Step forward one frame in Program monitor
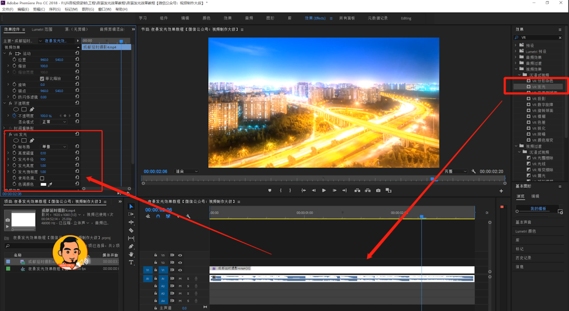Screen dimensions: 569x311 334,190
